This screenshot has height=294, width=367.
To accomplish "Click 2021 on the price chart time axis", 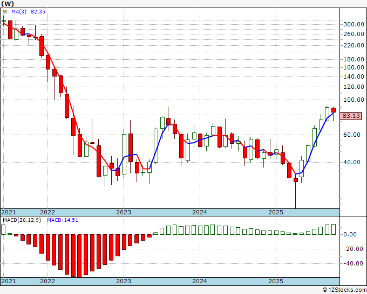I will tap(9, 212).
